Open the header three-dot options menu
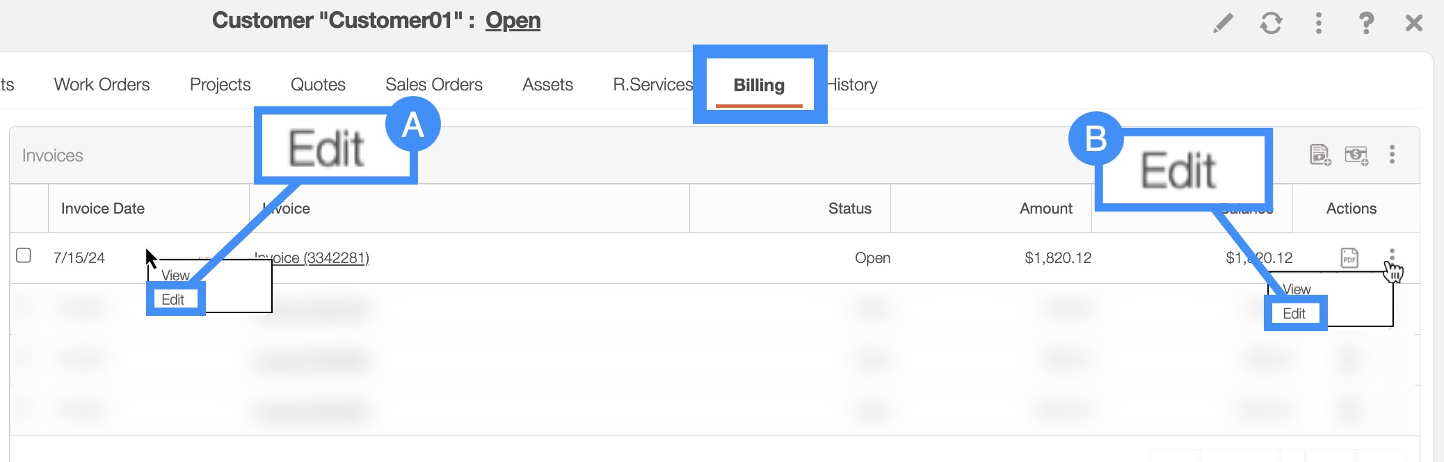 tap(1318, 23)
